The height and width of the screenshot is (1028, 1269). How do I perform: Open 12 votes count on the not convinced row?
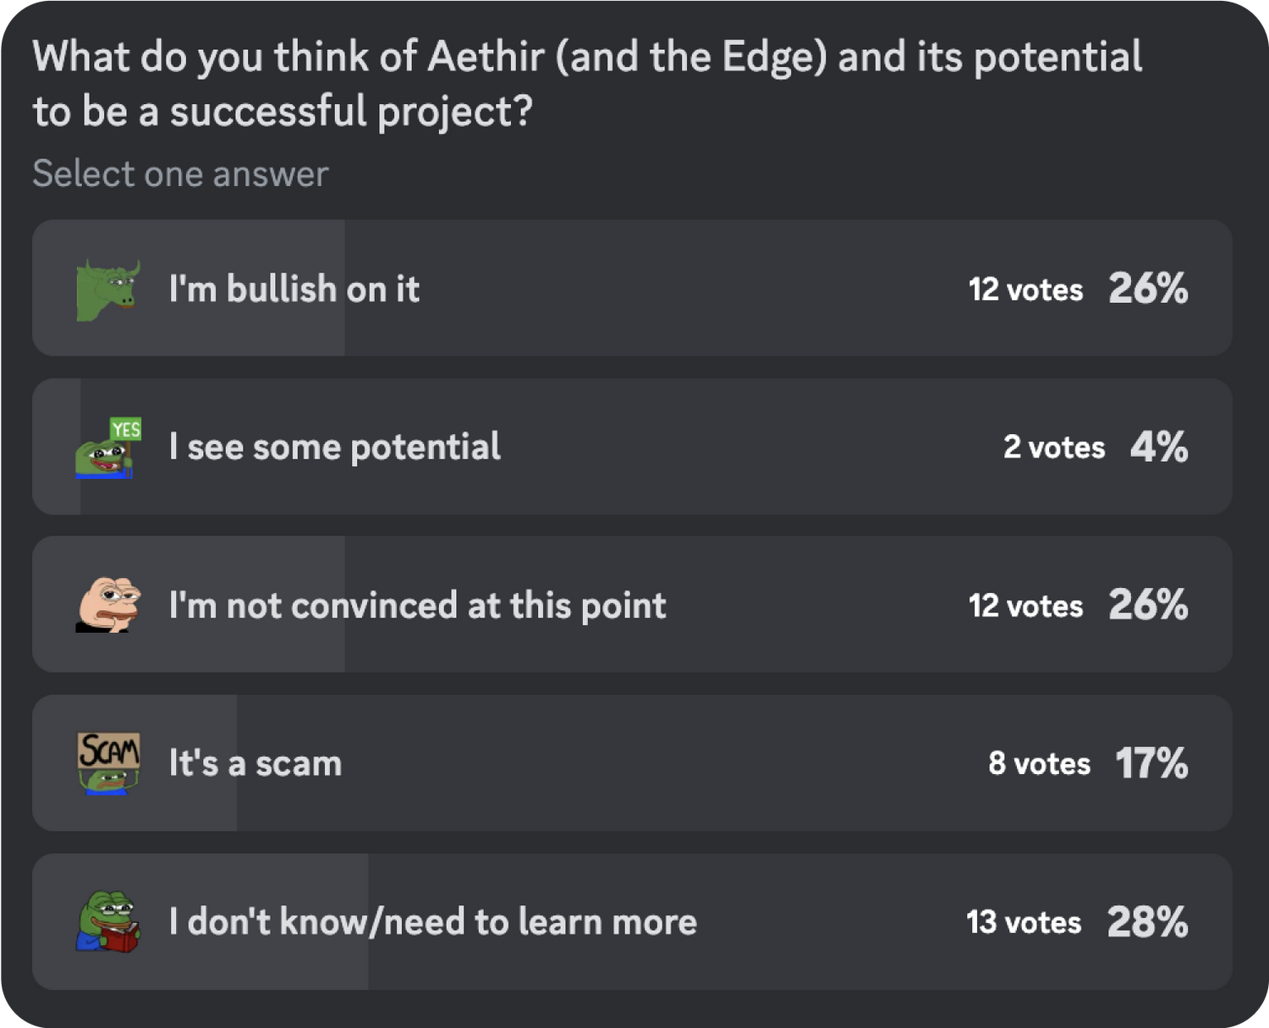pos(1025,606)
